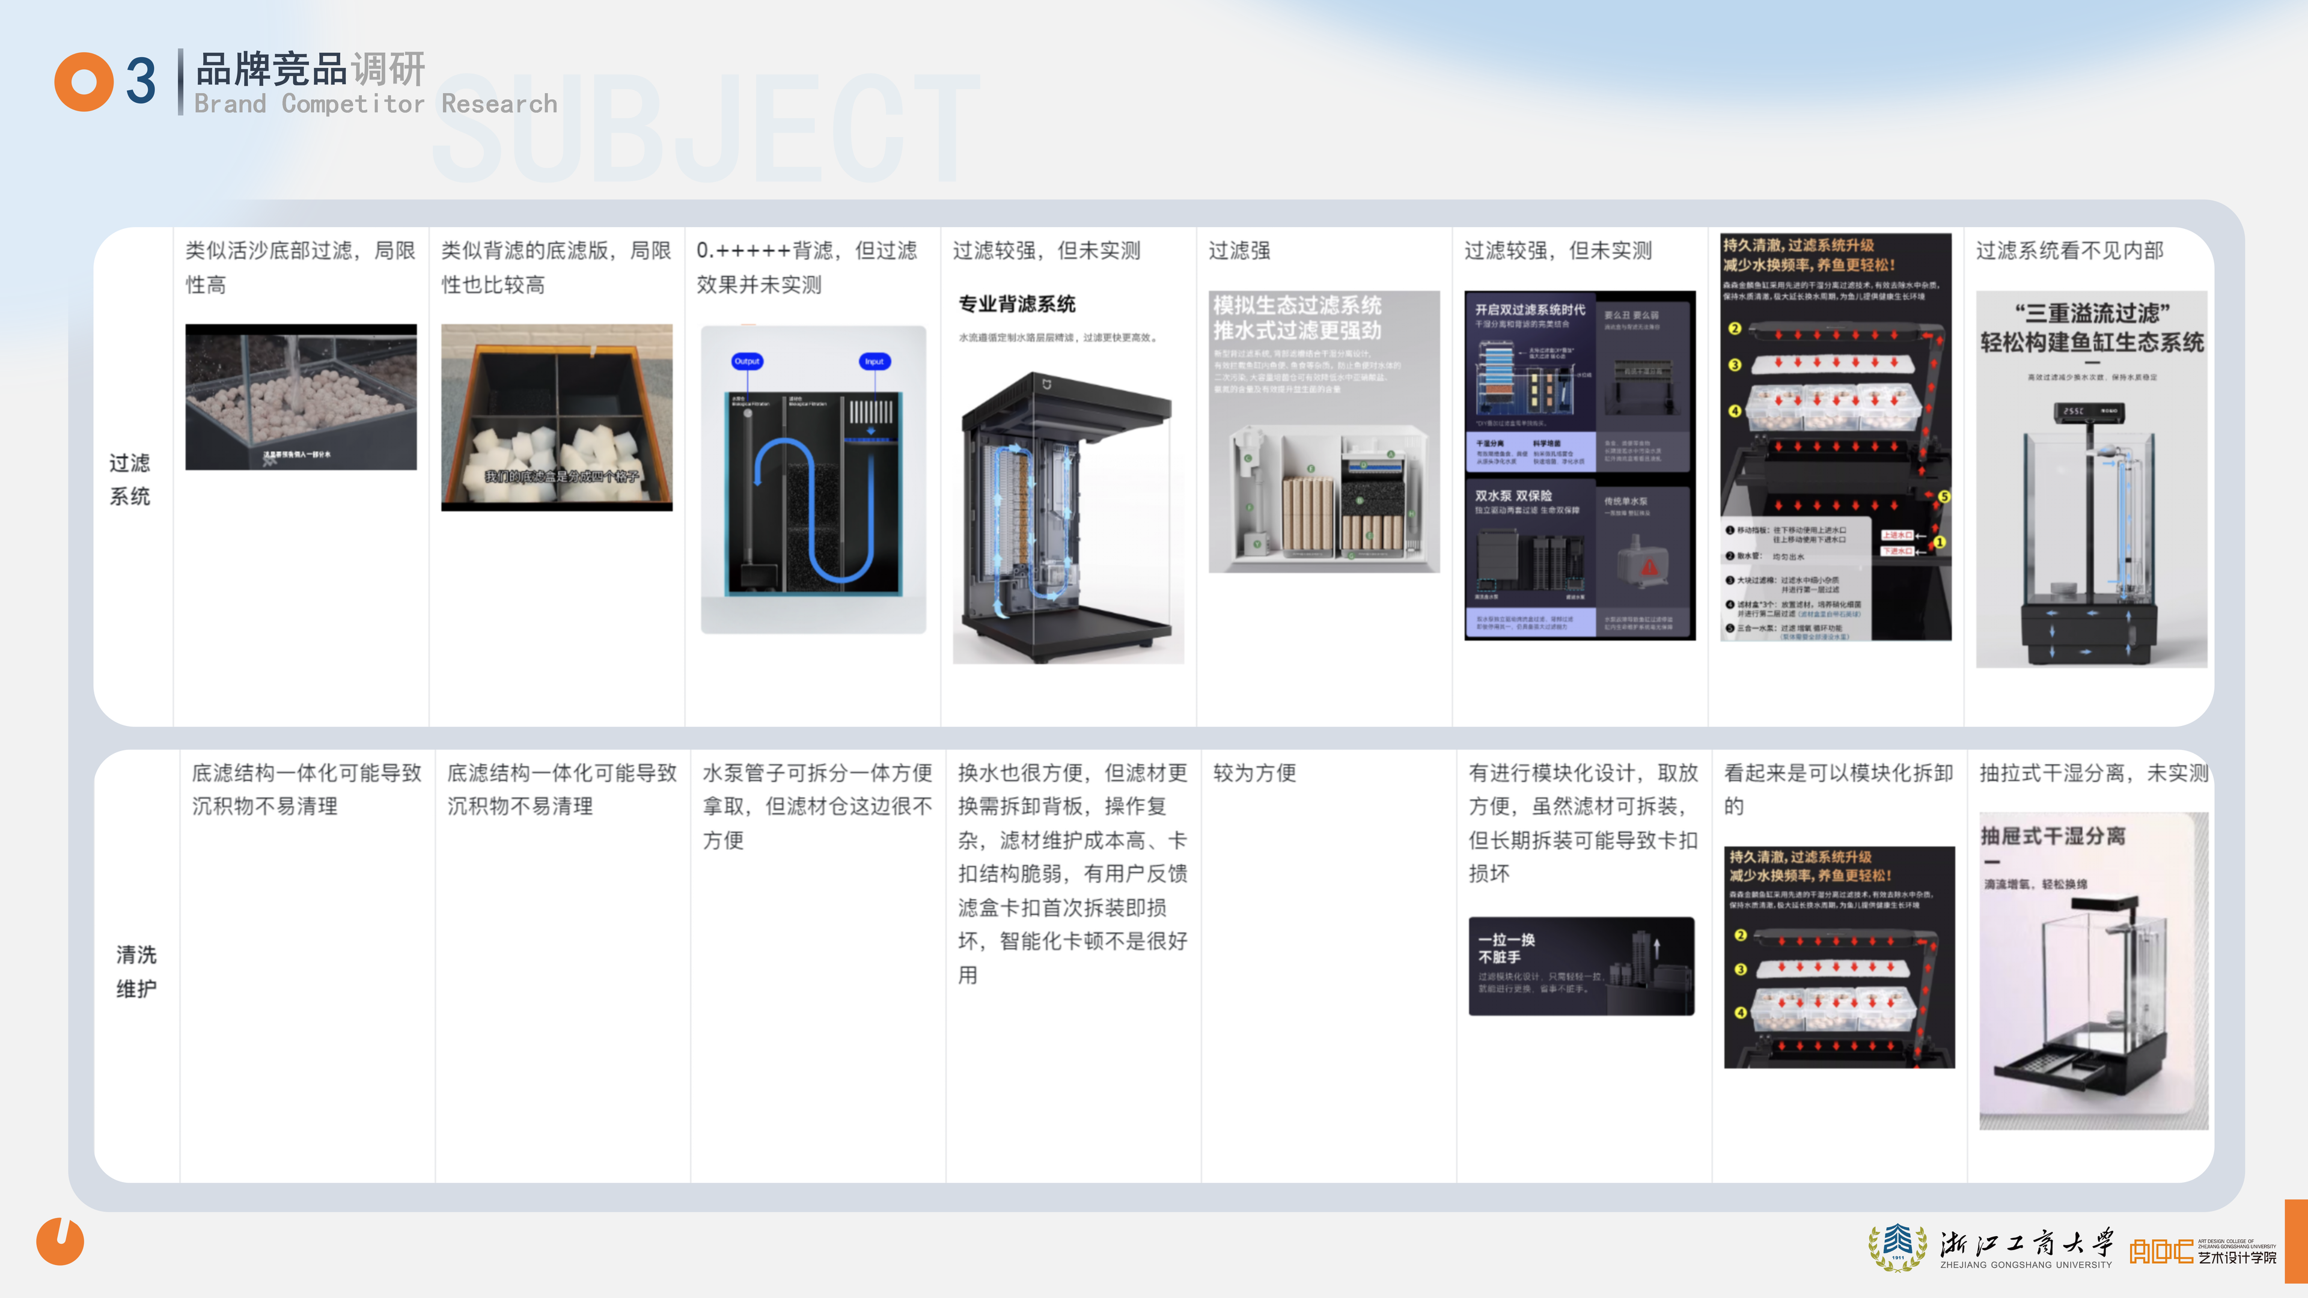Viewport: 2308px width, 1298px height.
Task: Select text 过滤系统看不见内部
Action: click(x=2069, y=250)
